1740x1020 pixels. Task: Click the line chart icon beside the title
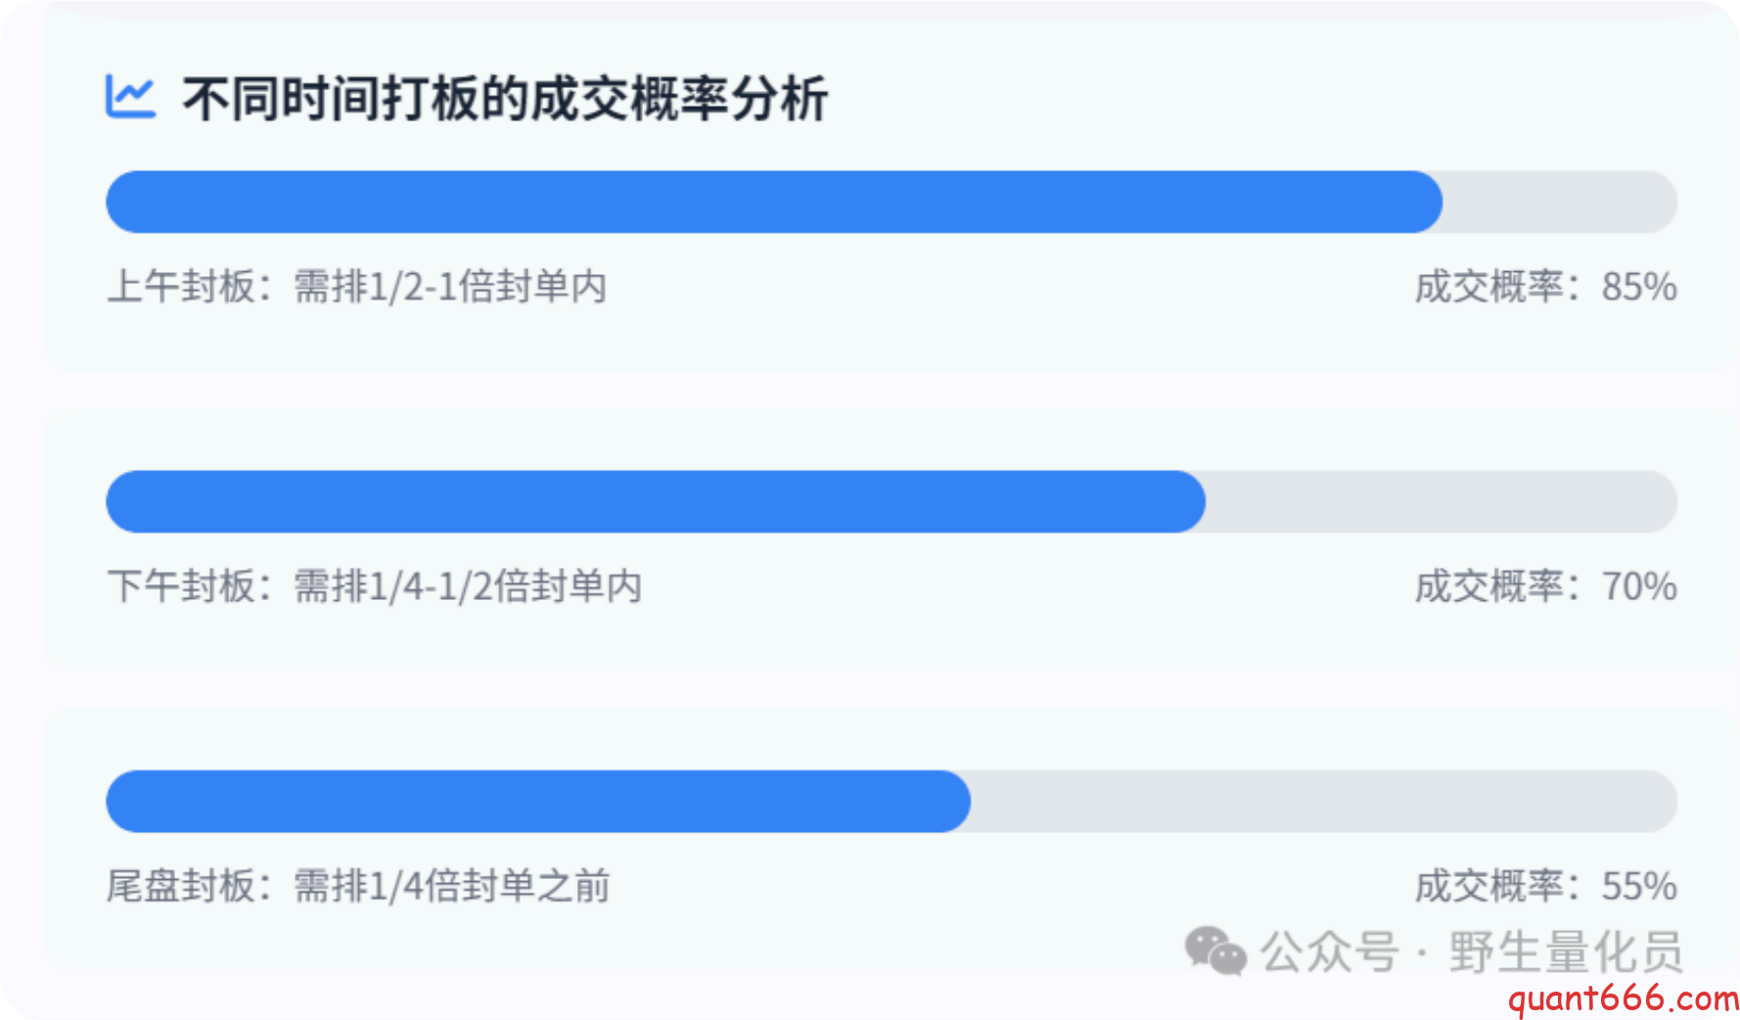point(130,97)
